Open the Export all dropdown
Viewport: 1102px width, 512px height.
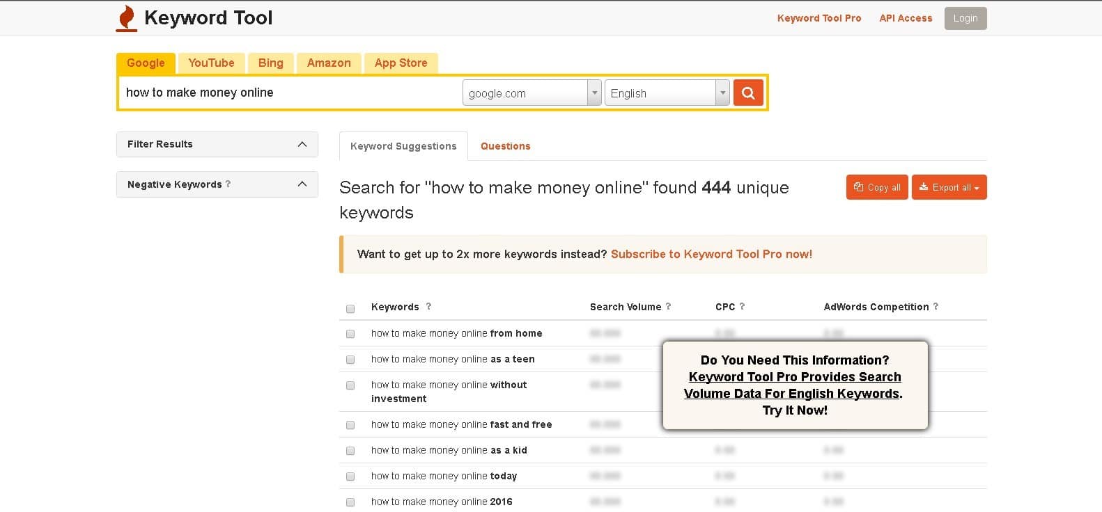click(949, 187)
